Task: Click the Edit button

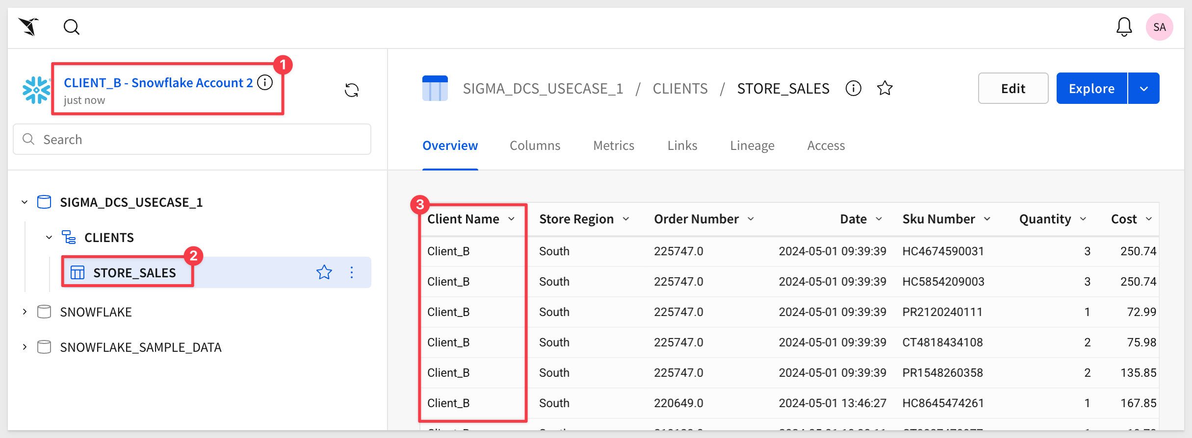Action: [1013, 88]
